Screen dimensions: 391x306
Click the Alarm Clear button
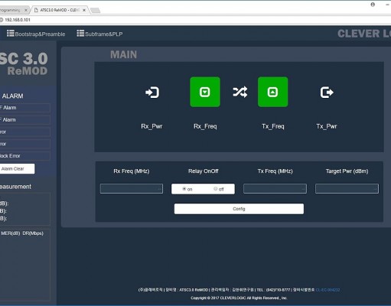point(17,169)
